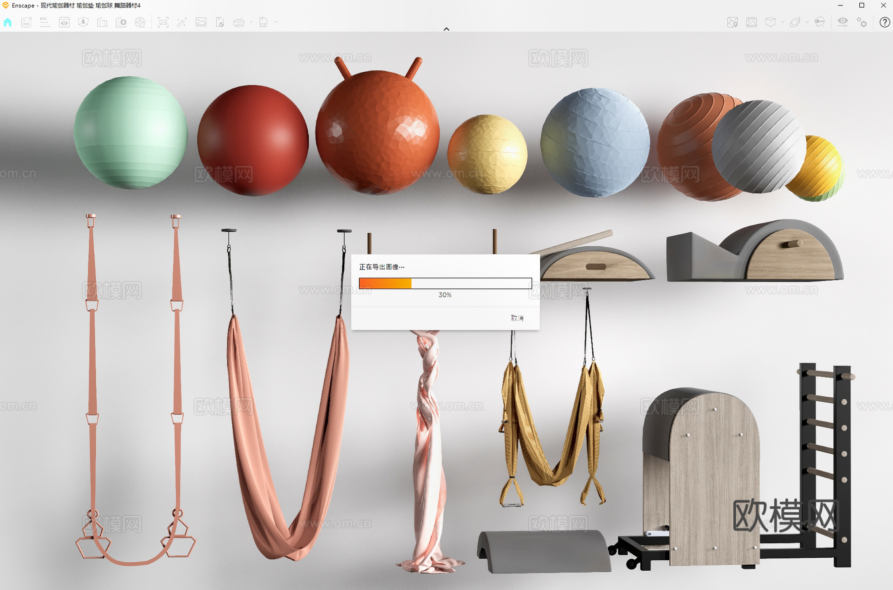Click the 正在导出图像 dialog title text
Viewport: 893px width, 590px height.
click(x=382, y=267)
